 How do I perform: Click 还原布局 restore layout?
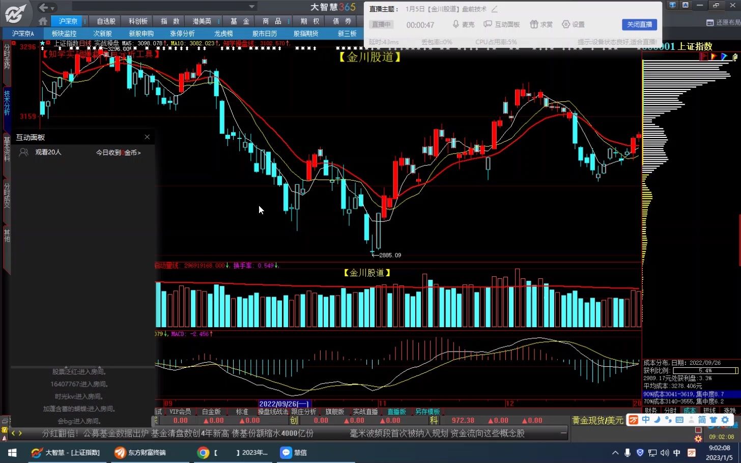coord(723,23)
